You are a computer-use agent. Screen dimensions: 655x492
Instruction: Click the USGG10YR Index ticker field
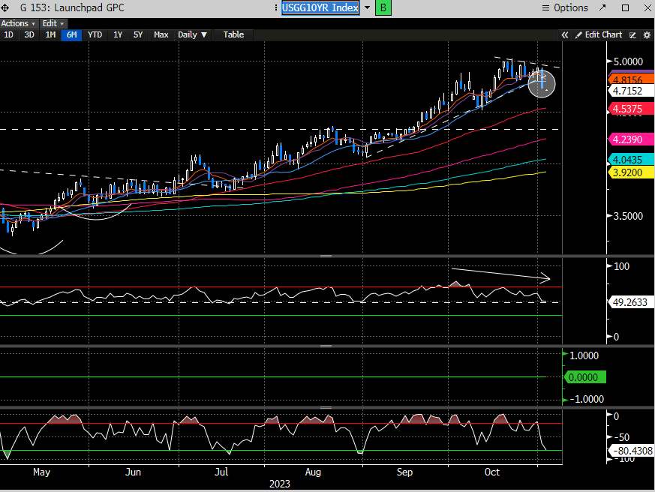[x=320, y=7]
